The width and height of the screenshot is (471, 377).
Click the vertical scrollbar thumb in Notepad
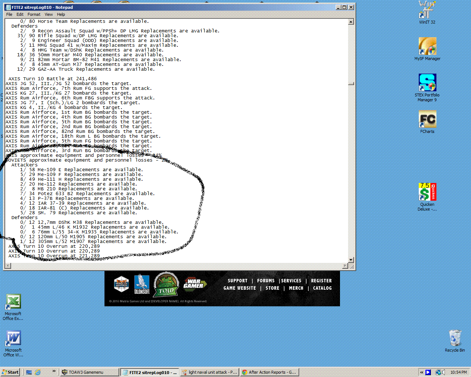351,84
